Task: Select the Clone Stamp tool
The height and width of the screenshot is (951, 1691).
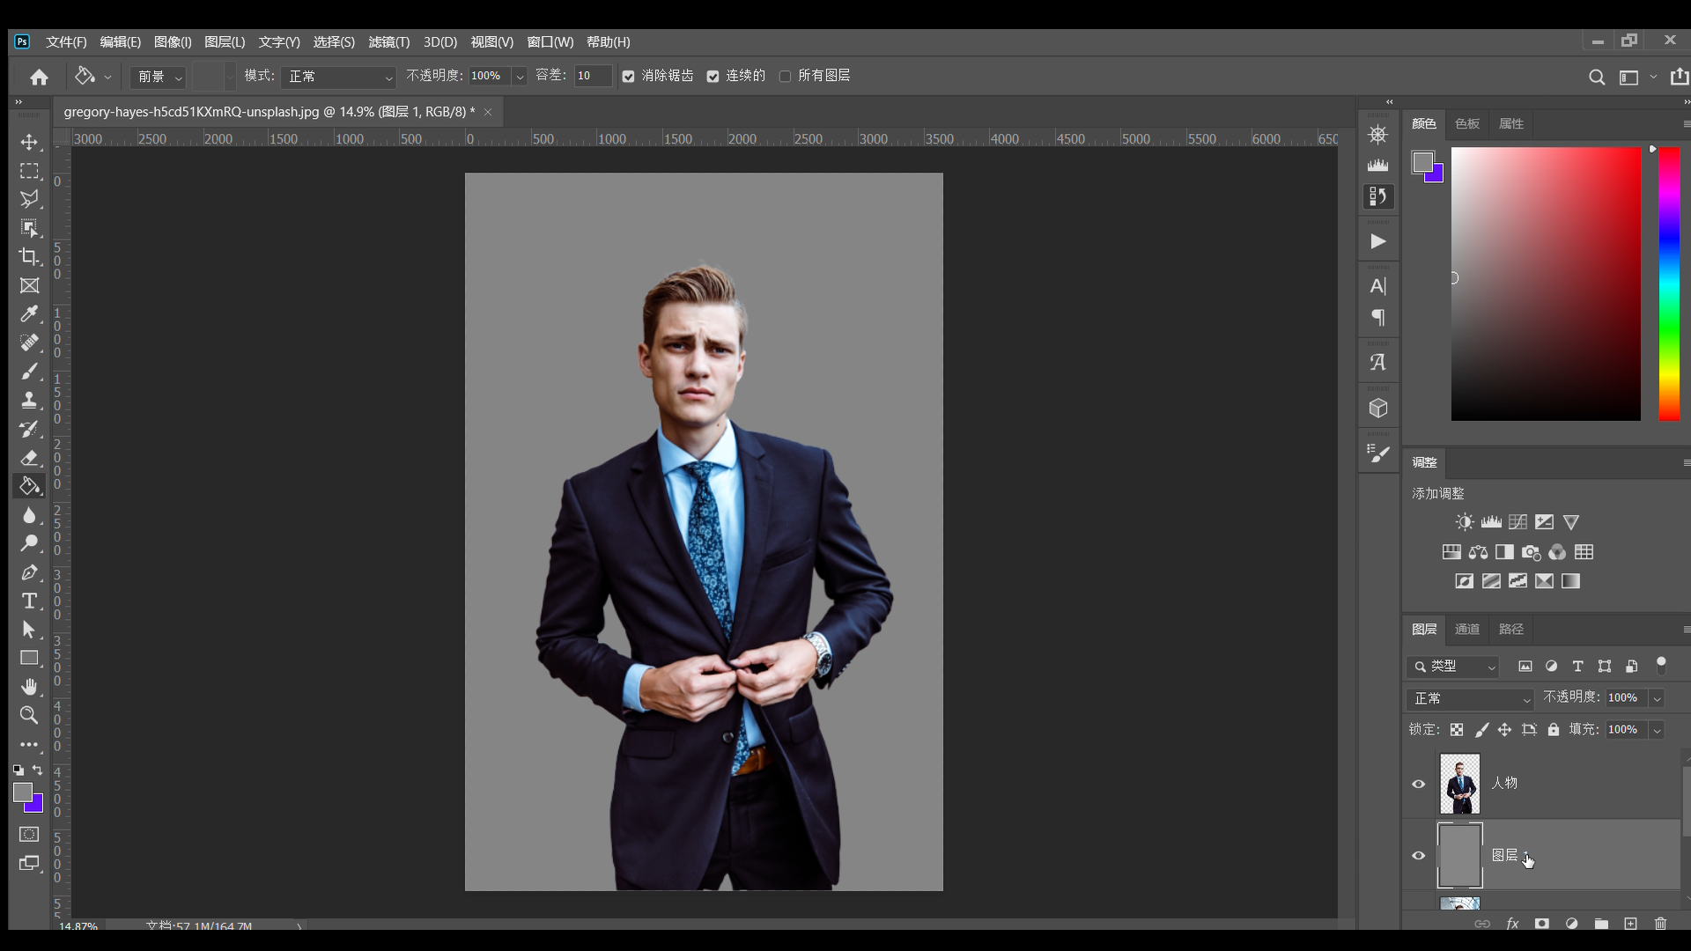Action: click(x=29, y=401)
